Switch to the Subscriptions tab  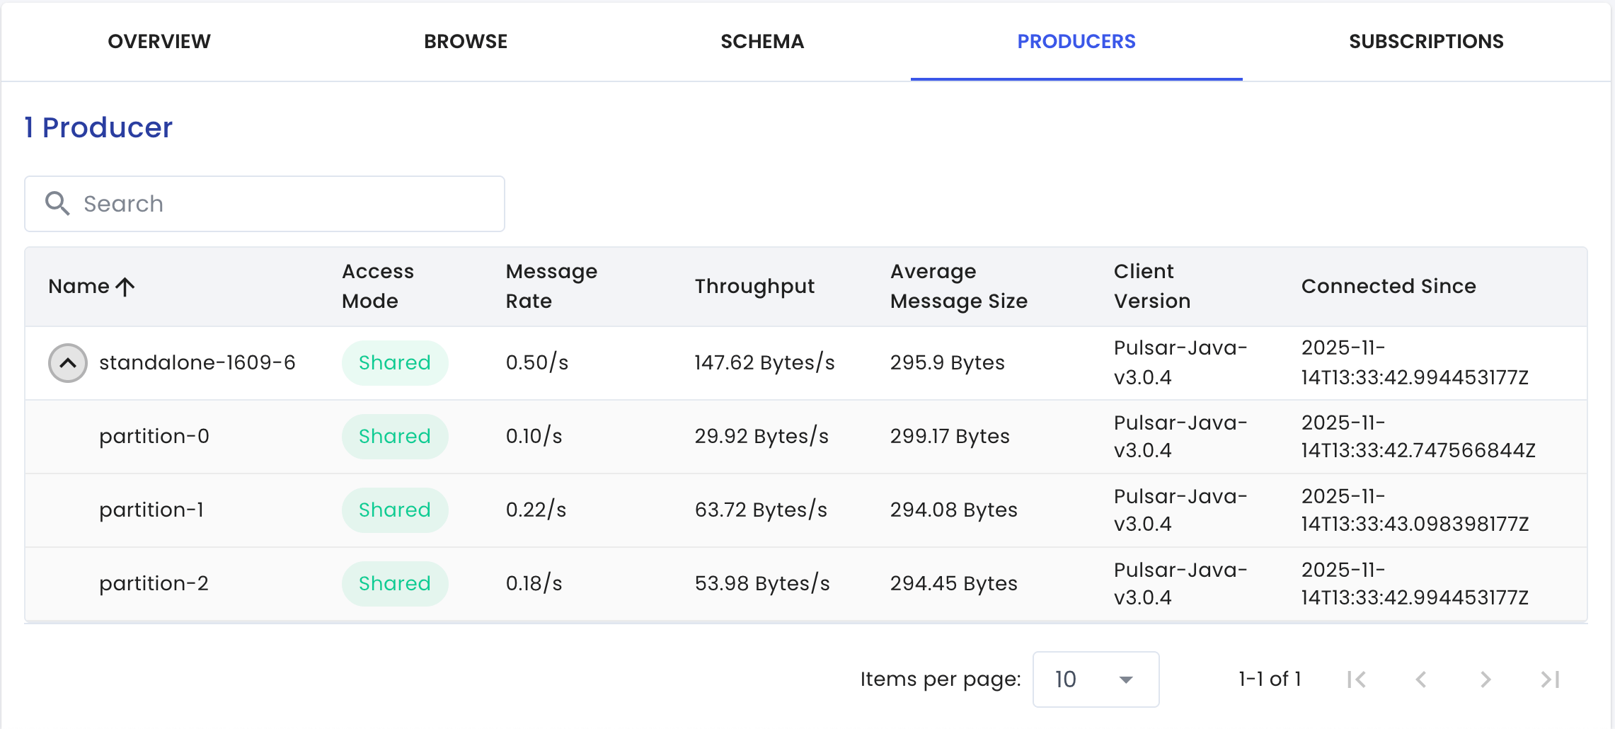[x=1426, y=42]
